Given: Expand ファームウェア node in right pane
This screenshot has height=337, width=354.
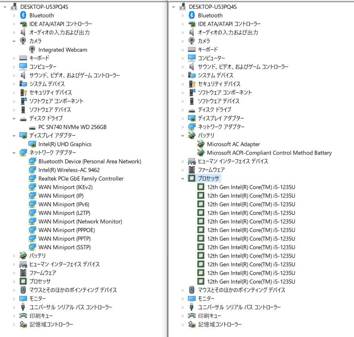Looking at the screenshot, I should tap(183, 170).
